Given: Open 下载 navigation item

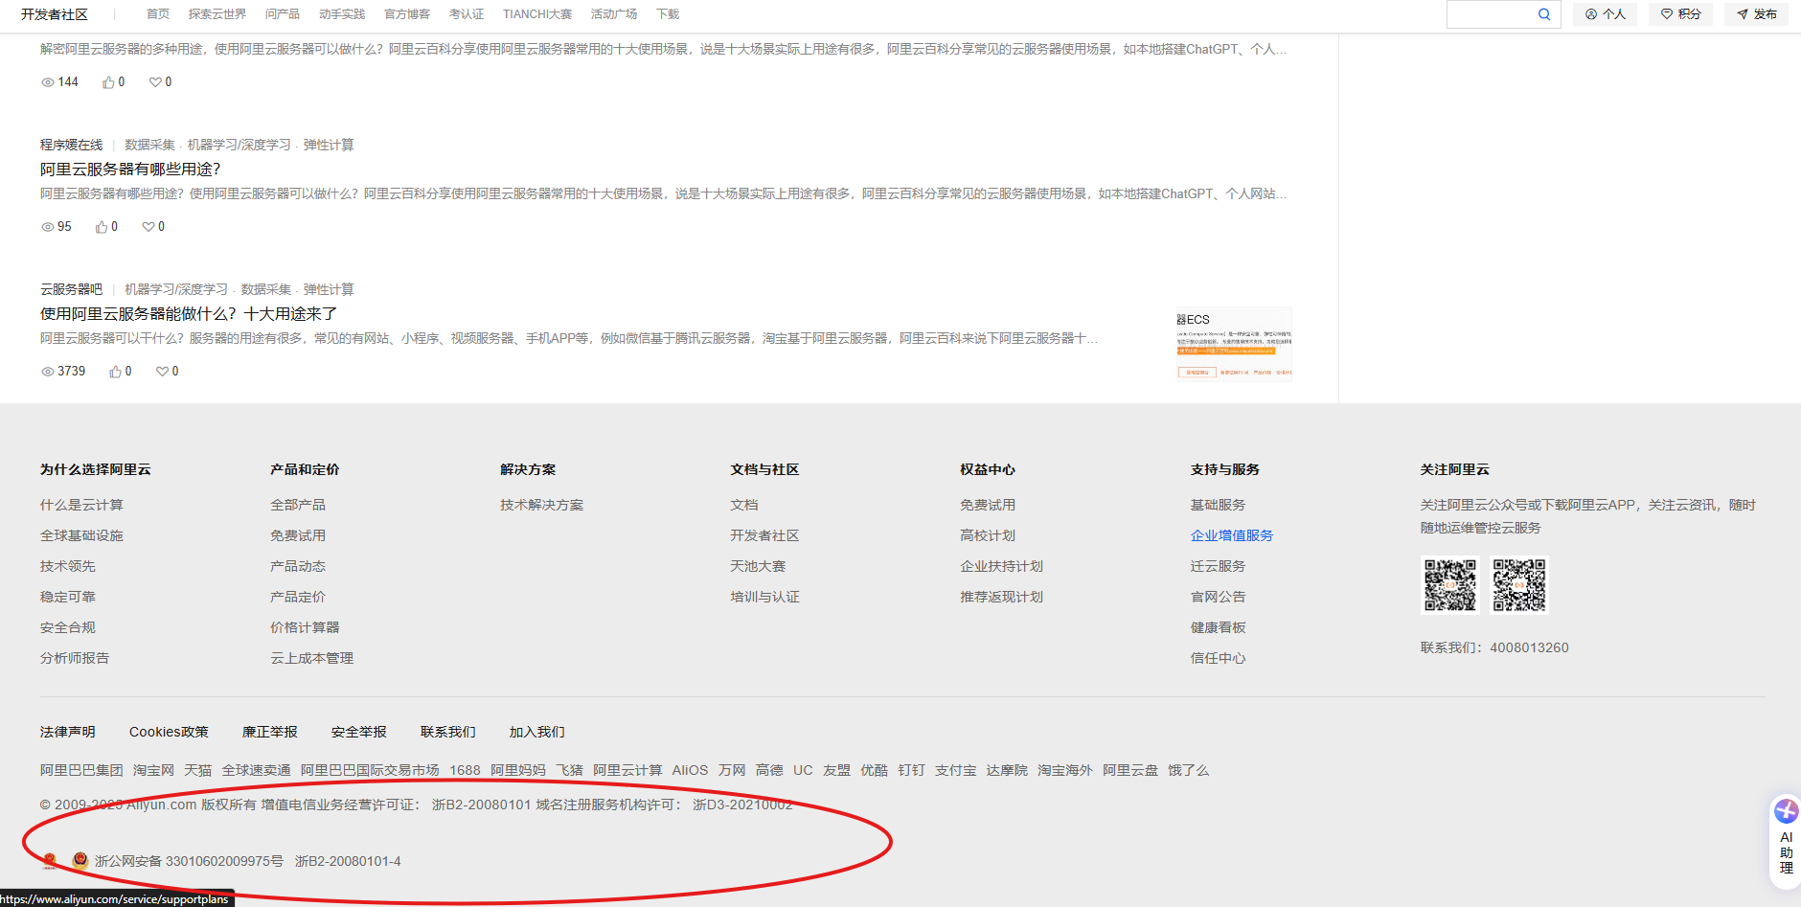Looking at the screenshot, I should (668, 14).
